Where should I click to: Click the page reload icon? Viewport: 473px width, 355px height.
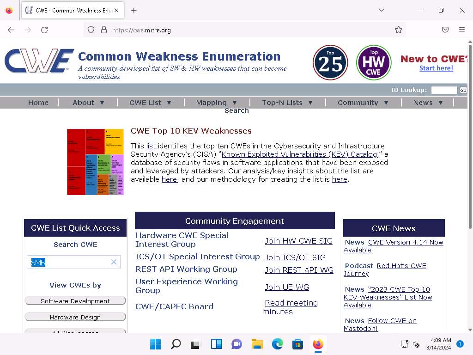[44, 30]
